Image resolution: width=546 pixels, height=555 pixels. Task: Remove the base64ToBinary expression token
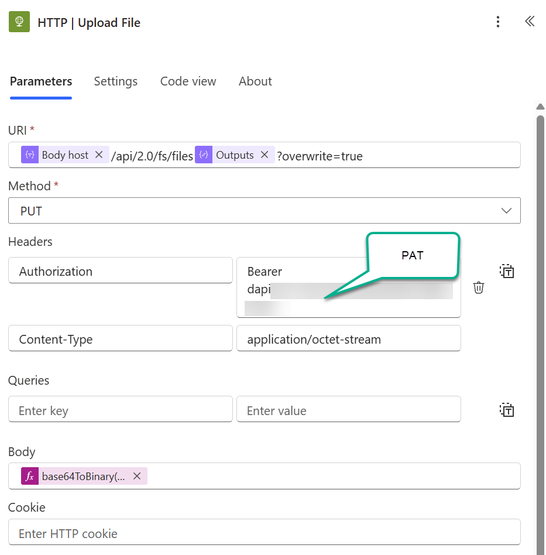[137, 476]
